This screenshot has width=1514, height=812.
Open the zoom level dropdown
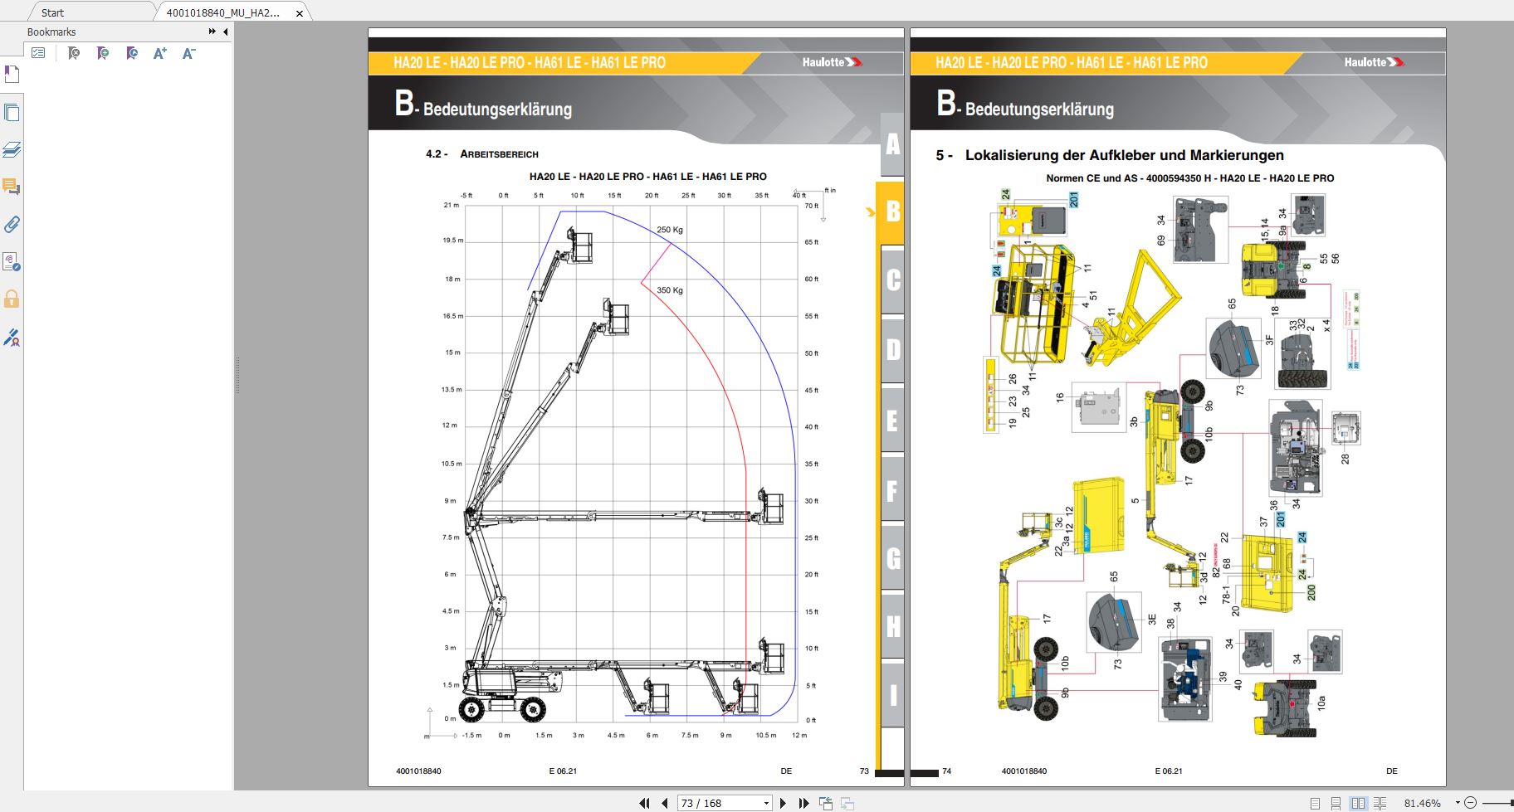coord(1458,802)
